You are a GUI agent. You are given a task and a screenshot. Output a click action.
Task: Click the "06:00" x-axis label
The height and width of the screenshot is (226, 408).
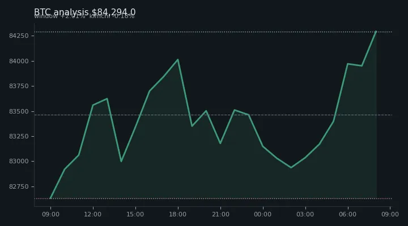click(348, 214)
